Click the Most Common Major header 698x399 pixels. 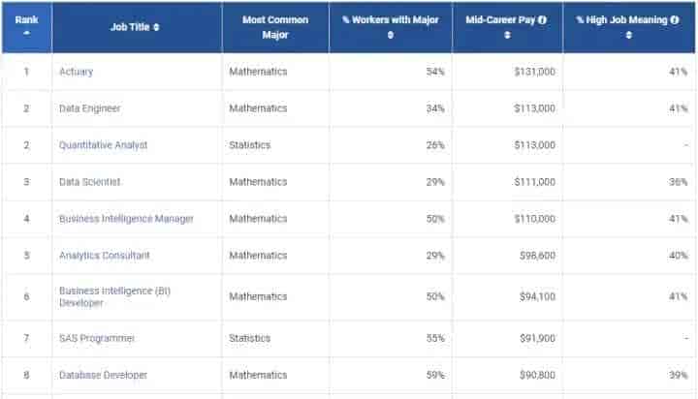(275, 27)
